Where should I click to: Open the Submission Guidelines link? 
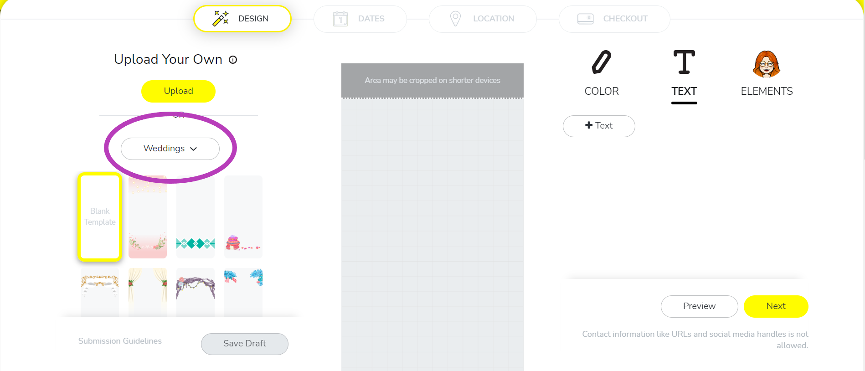[120, 341]
